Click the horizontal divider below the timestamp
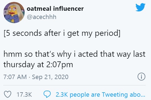The image size is (151, 100). pos(75,85)
